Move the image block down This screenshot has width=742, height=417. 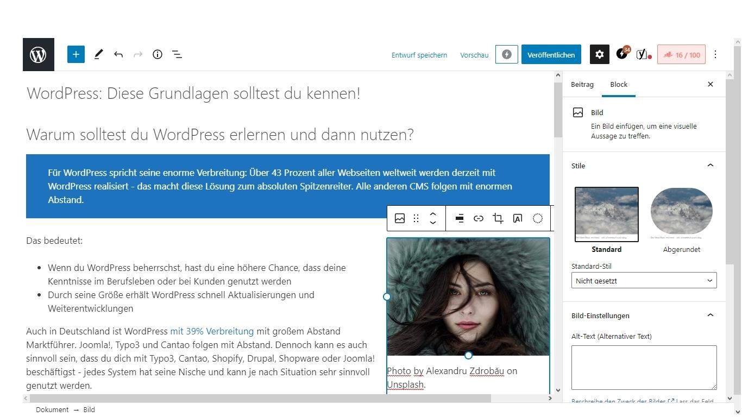tap(433, 223)
